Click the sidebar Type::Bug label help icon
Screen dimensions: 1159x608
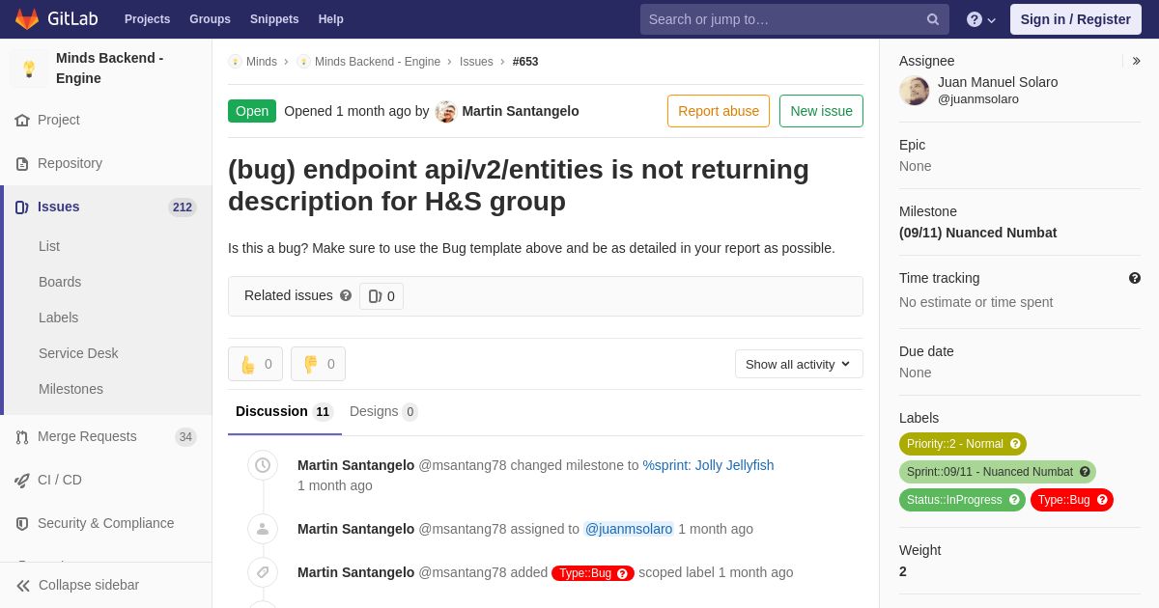(x=1102, y=500)
